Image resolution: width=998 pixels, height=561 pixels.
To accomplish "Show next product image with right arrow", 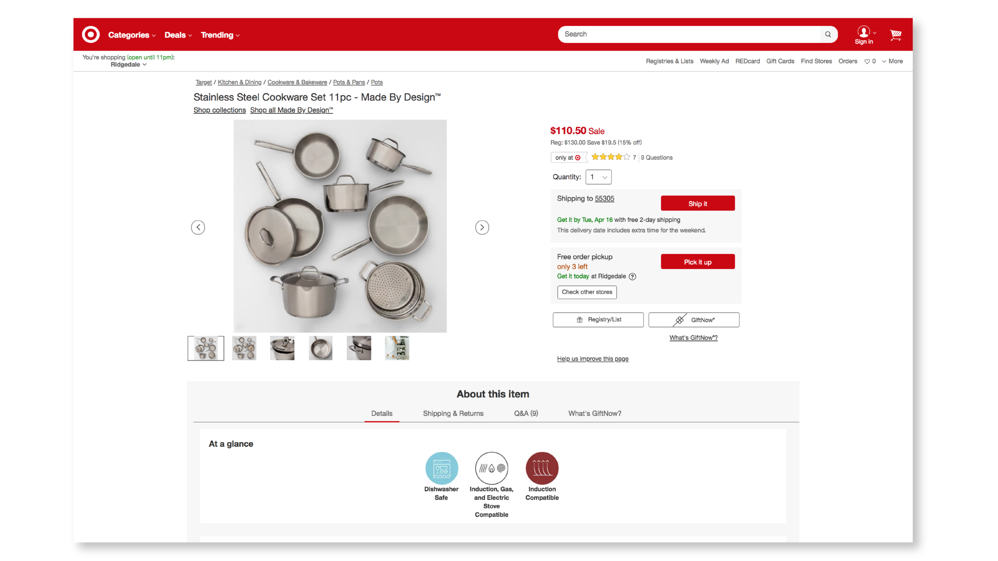I will coord(482,227).
